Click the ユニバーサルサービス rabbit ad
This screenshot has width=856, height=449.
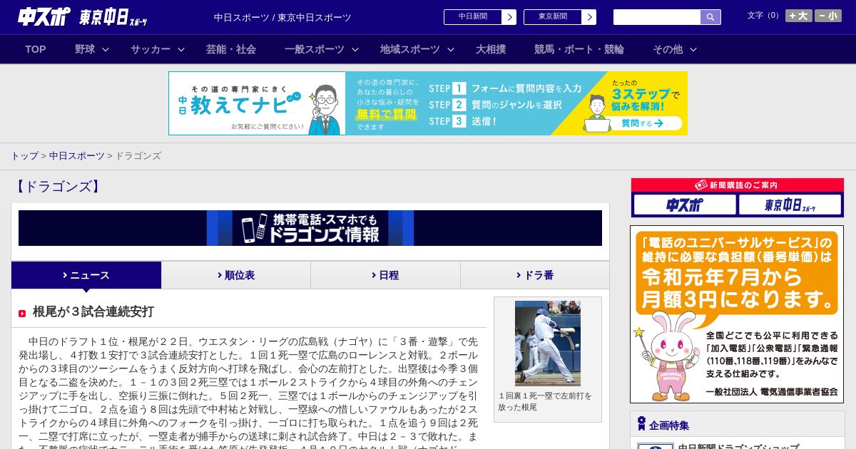click(x=737, y=314)
